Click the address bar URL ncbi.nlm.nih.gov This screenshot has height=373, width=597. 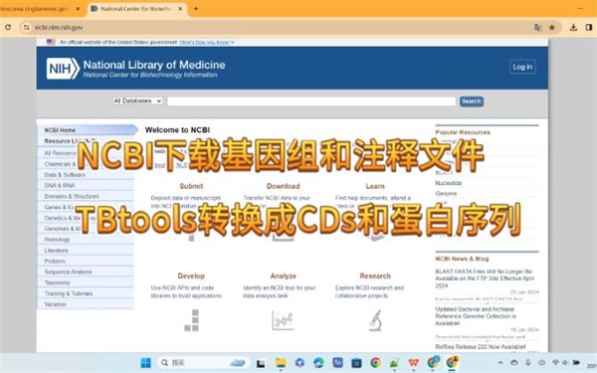click(59, 28)
